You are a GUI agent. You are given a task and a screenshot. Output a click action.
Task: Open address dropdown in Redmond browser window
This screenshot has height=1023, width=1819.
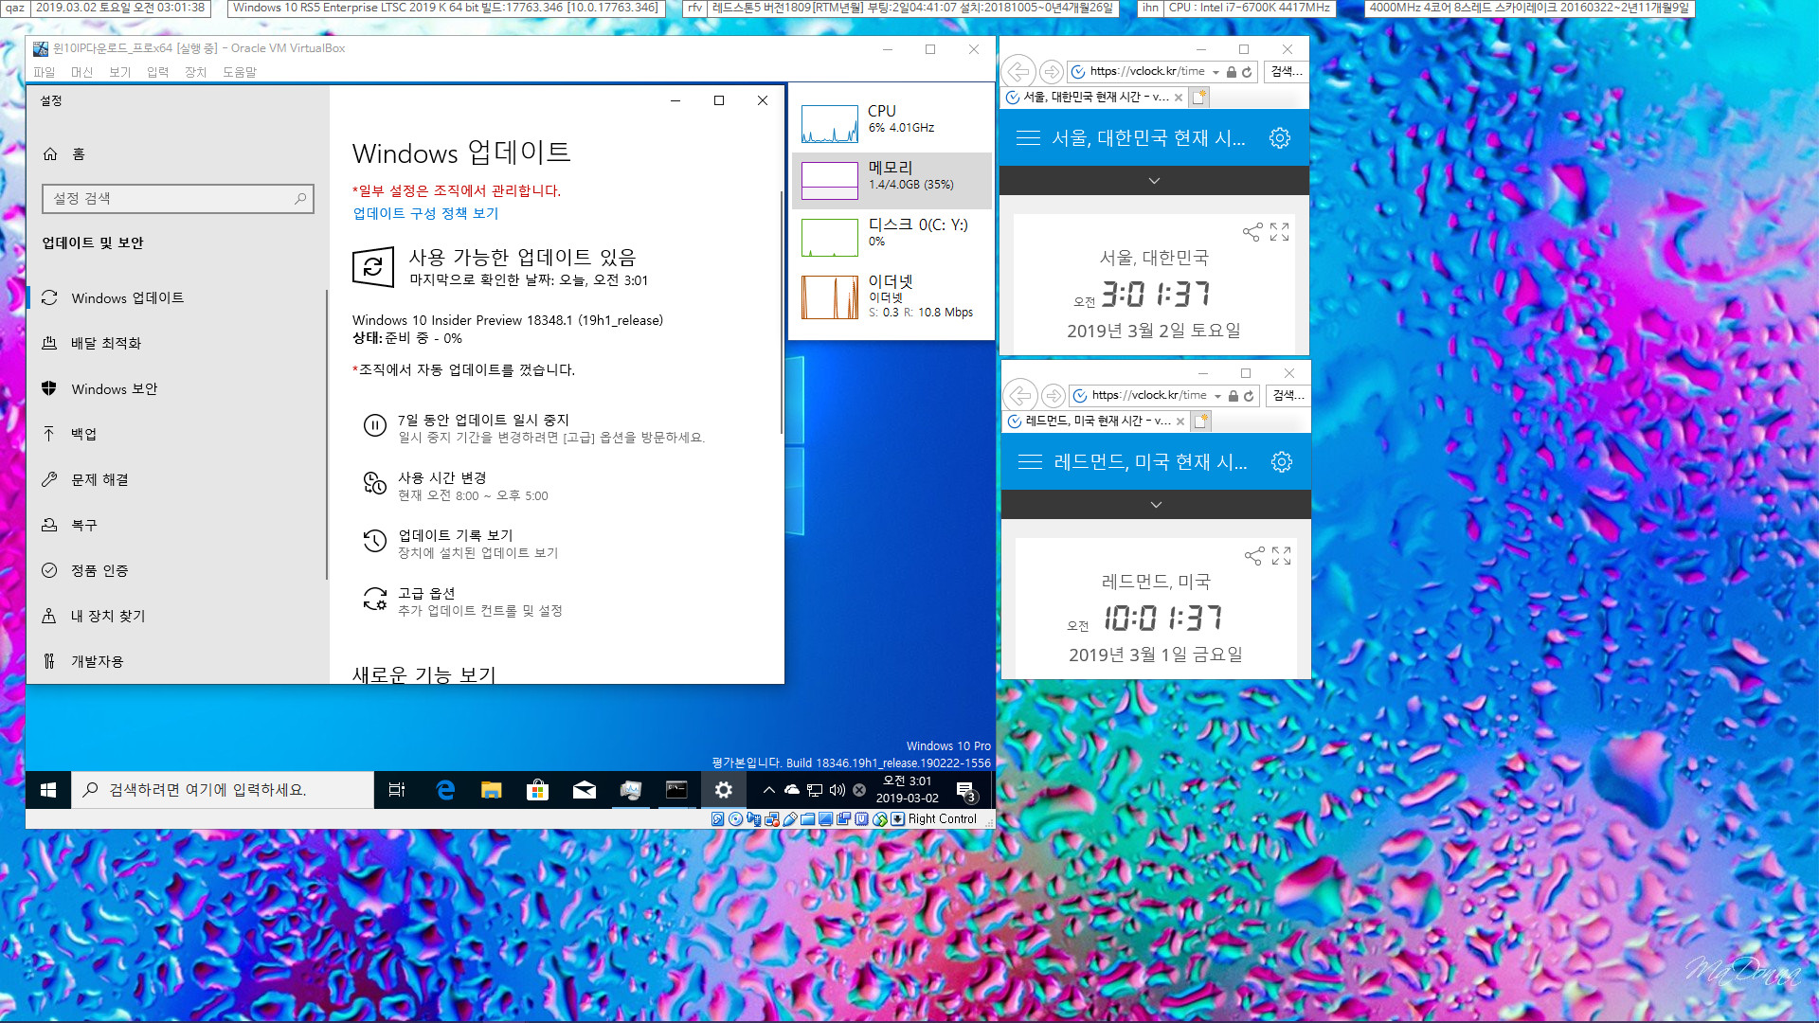1217,396
